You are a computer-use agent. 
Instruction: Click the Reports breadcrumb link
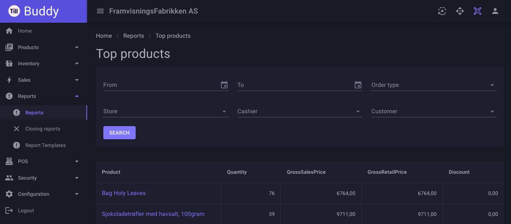(x=133, y=36)
